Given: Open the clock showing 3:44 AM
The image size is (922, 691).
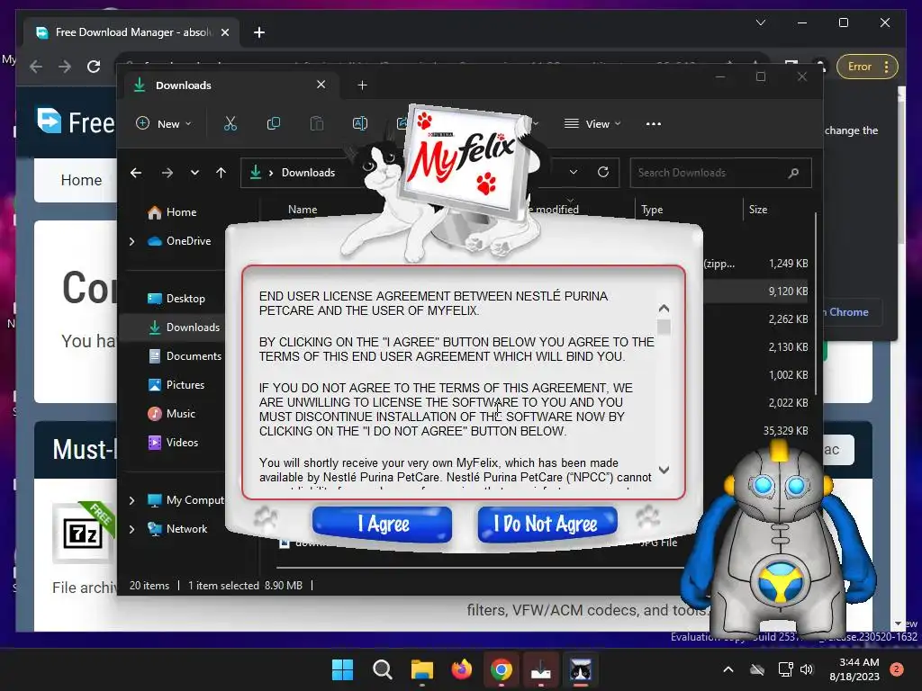Looking at the screenshot, I should 854,669.
